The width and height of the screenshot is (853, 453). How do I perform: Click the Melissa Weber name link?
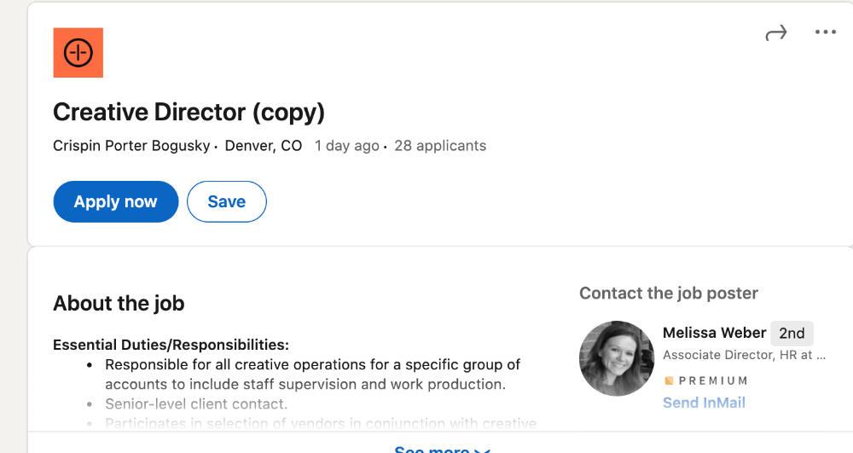714,333
